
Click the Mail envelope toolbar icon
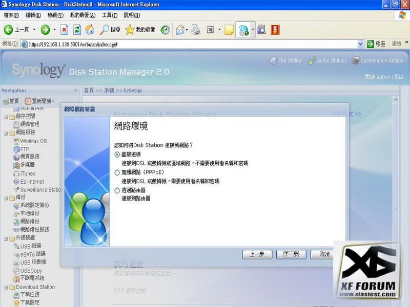(180, 30)
